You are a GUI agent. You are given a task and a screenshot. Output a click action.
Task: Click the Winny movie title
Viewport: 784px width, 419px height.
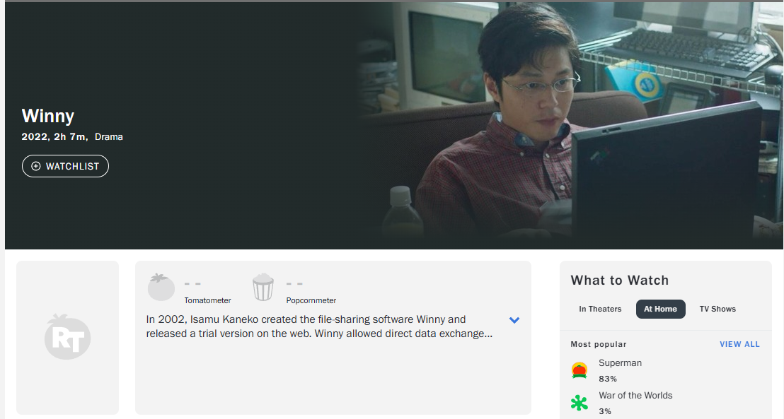(x=48, y=116)
